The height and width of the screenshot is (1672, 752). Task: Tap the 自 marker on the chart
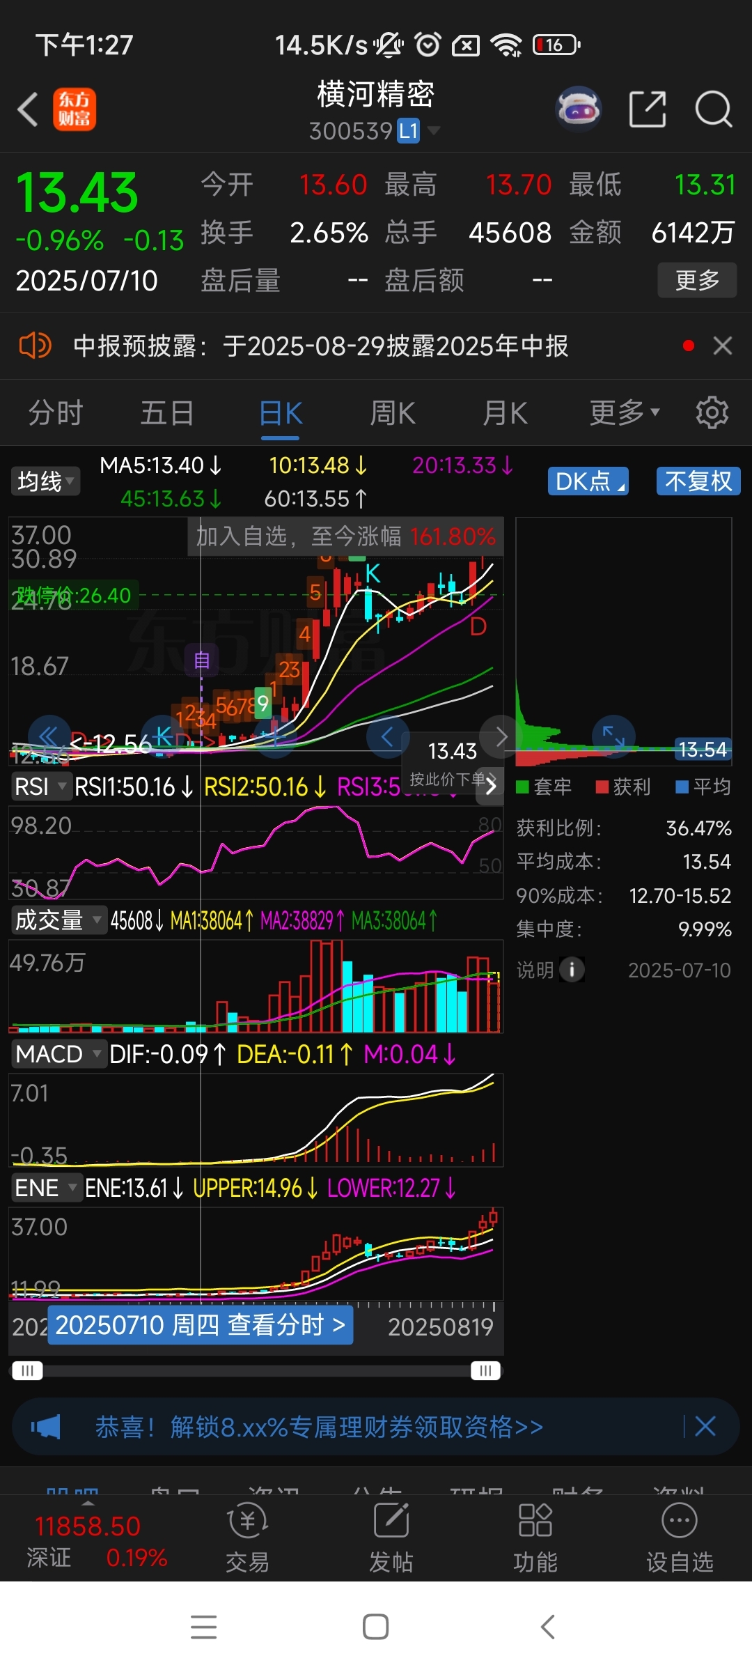coord(202,659)
